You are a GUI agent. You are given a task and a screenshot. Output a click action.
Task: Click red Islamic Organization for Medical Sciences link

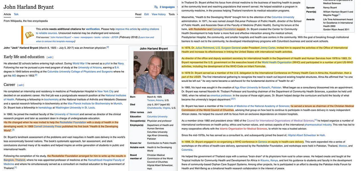click(243, 129)
